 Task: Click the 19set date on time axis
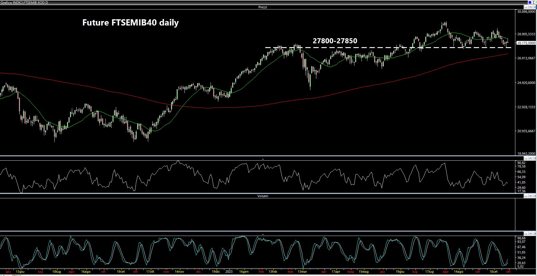(121, 272)
